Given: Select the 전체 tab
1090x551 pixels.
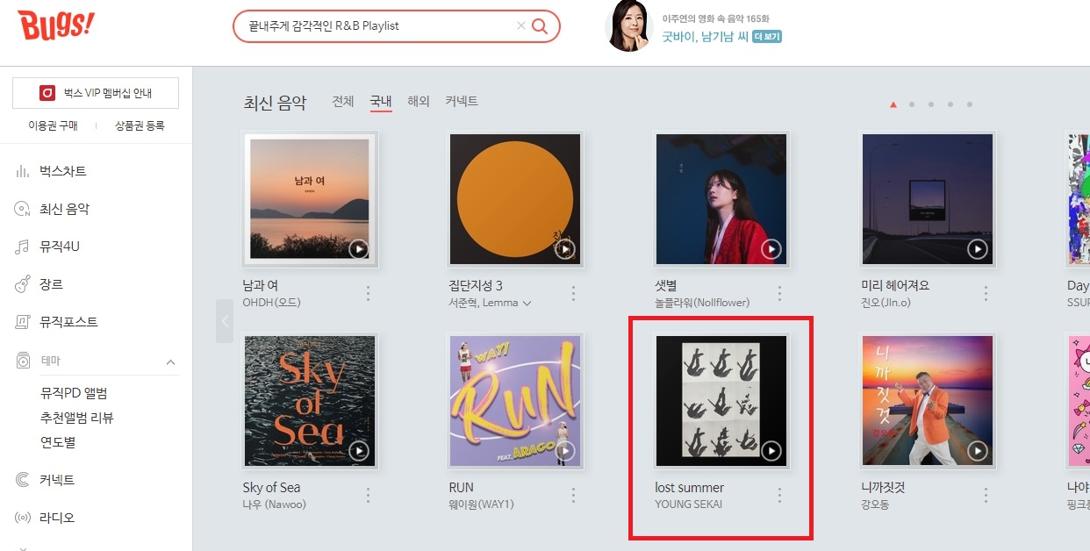Looking at the screenshot, I should pos(343,102).
